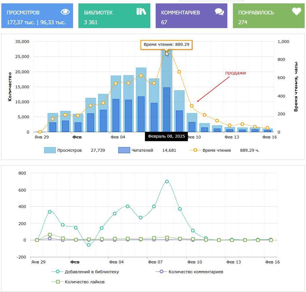Open the purple Комментариев statistics card

pyautogui.click(x=192, y=16)
